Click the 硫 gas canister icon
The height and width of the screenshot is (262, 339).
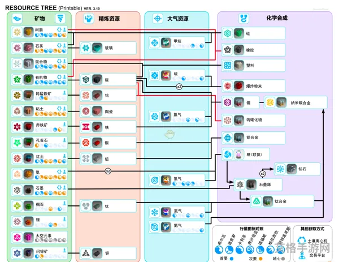(166, 76)
